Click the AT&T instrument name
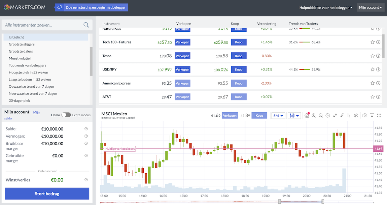This screenshot has width=387, height=205. click(107, 97)
